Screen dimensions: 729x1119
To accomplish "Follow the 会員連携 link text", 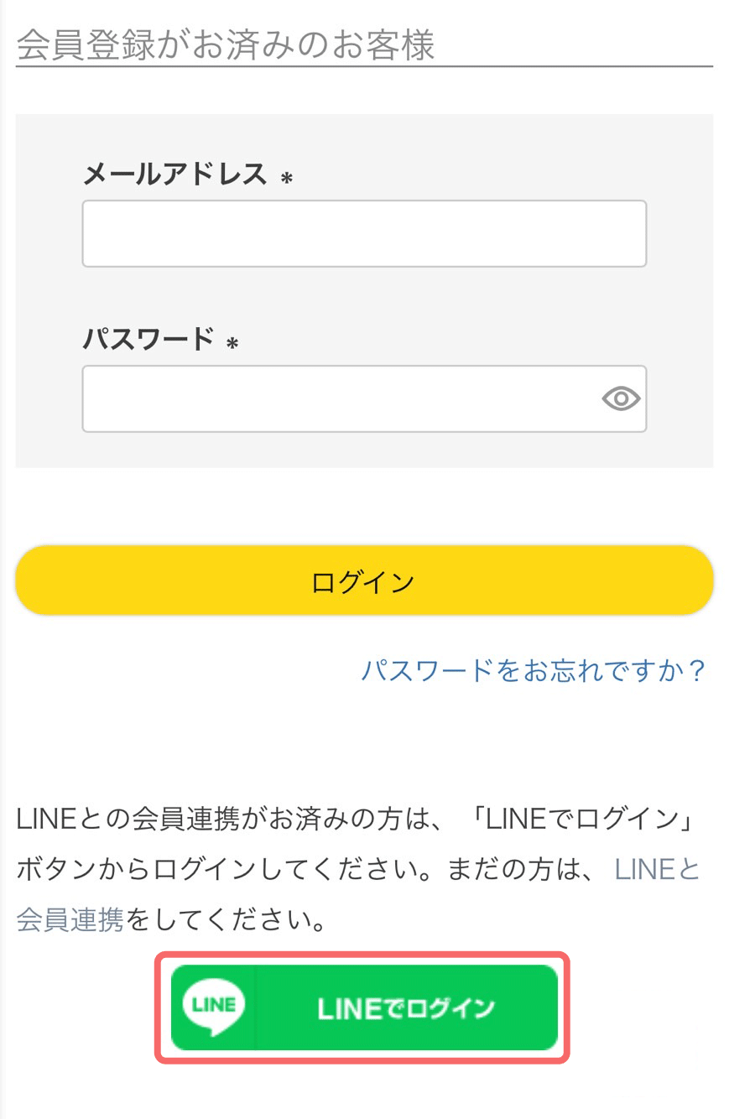I will click(70, 920).
